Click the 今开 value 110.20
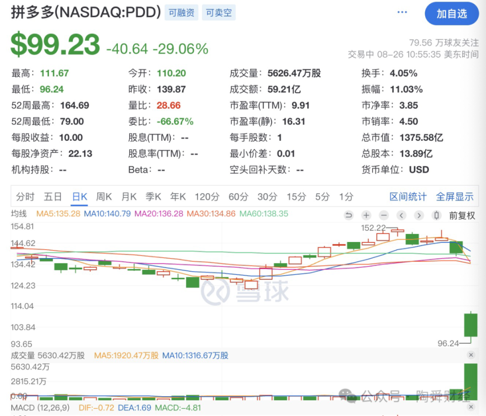 click(172, 73)
